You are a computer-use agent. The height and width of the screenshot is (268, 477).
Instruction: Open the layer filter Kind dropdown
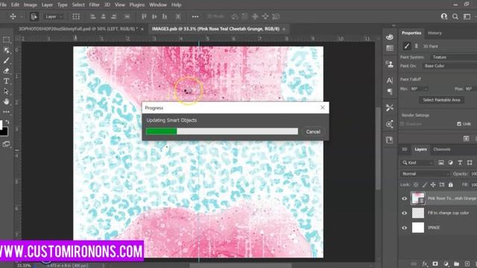[417, 162]
